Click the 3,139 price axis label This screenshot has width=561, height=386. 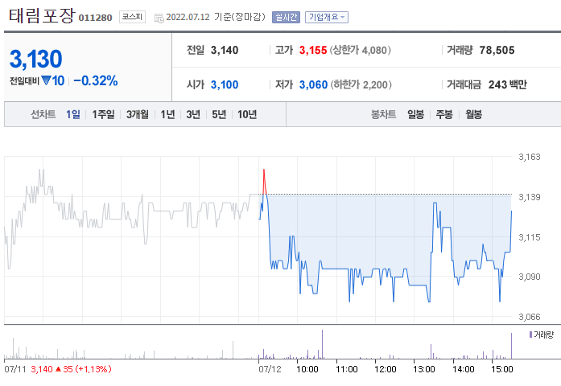click(530, 197)
